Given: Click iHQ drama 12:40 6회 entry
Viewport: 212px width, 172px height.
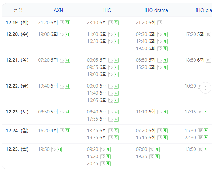Looking at the screenshot, I should pyautogui.click(x=152, y=41).
